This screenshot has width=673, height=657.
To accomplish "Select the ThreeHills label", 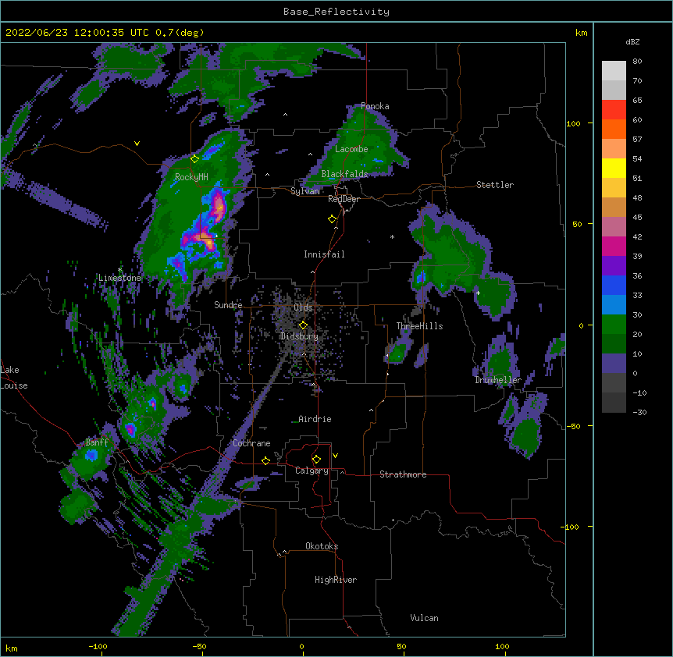I will tap(419, 326).
